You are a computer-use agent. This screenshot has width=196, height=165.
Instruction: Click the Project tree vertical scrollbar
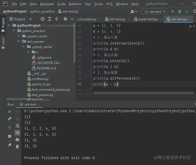[74, 42]
